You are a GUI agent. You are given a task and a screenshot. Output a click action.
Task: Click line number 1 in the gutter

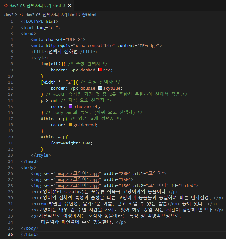coord(12,21)
